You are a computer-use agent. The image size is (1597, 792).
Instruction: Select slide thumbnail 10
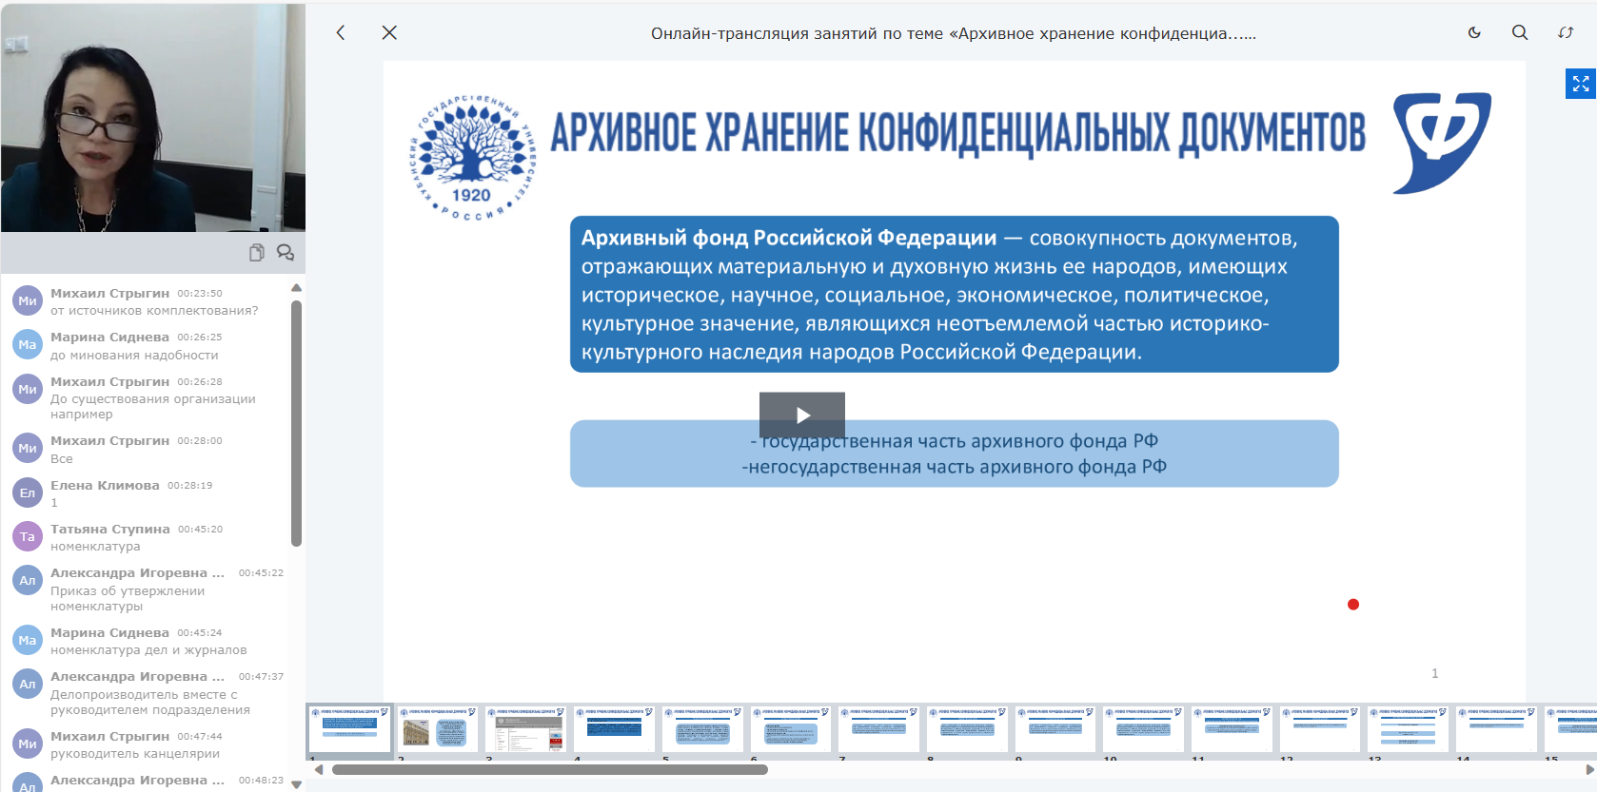pos(1143,729)
